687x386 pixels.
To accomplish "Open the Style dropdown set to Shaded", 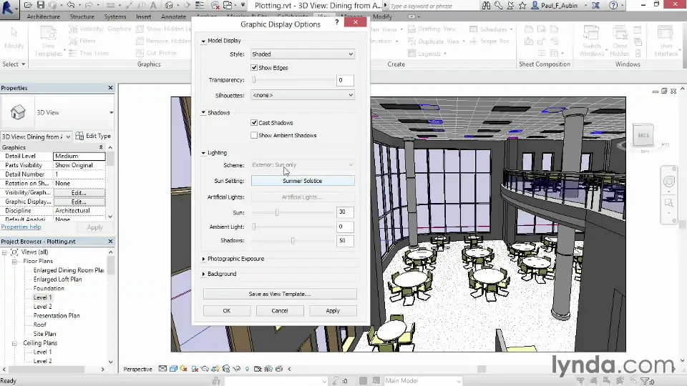I will 302,54.
